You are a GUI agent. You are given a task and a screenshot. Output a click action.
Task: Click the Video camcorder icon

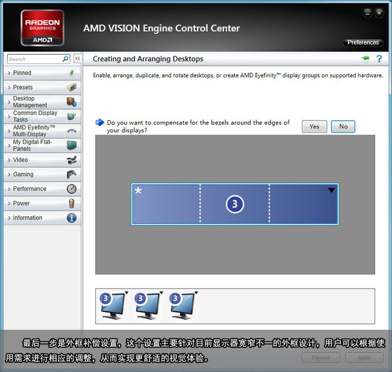72,160
